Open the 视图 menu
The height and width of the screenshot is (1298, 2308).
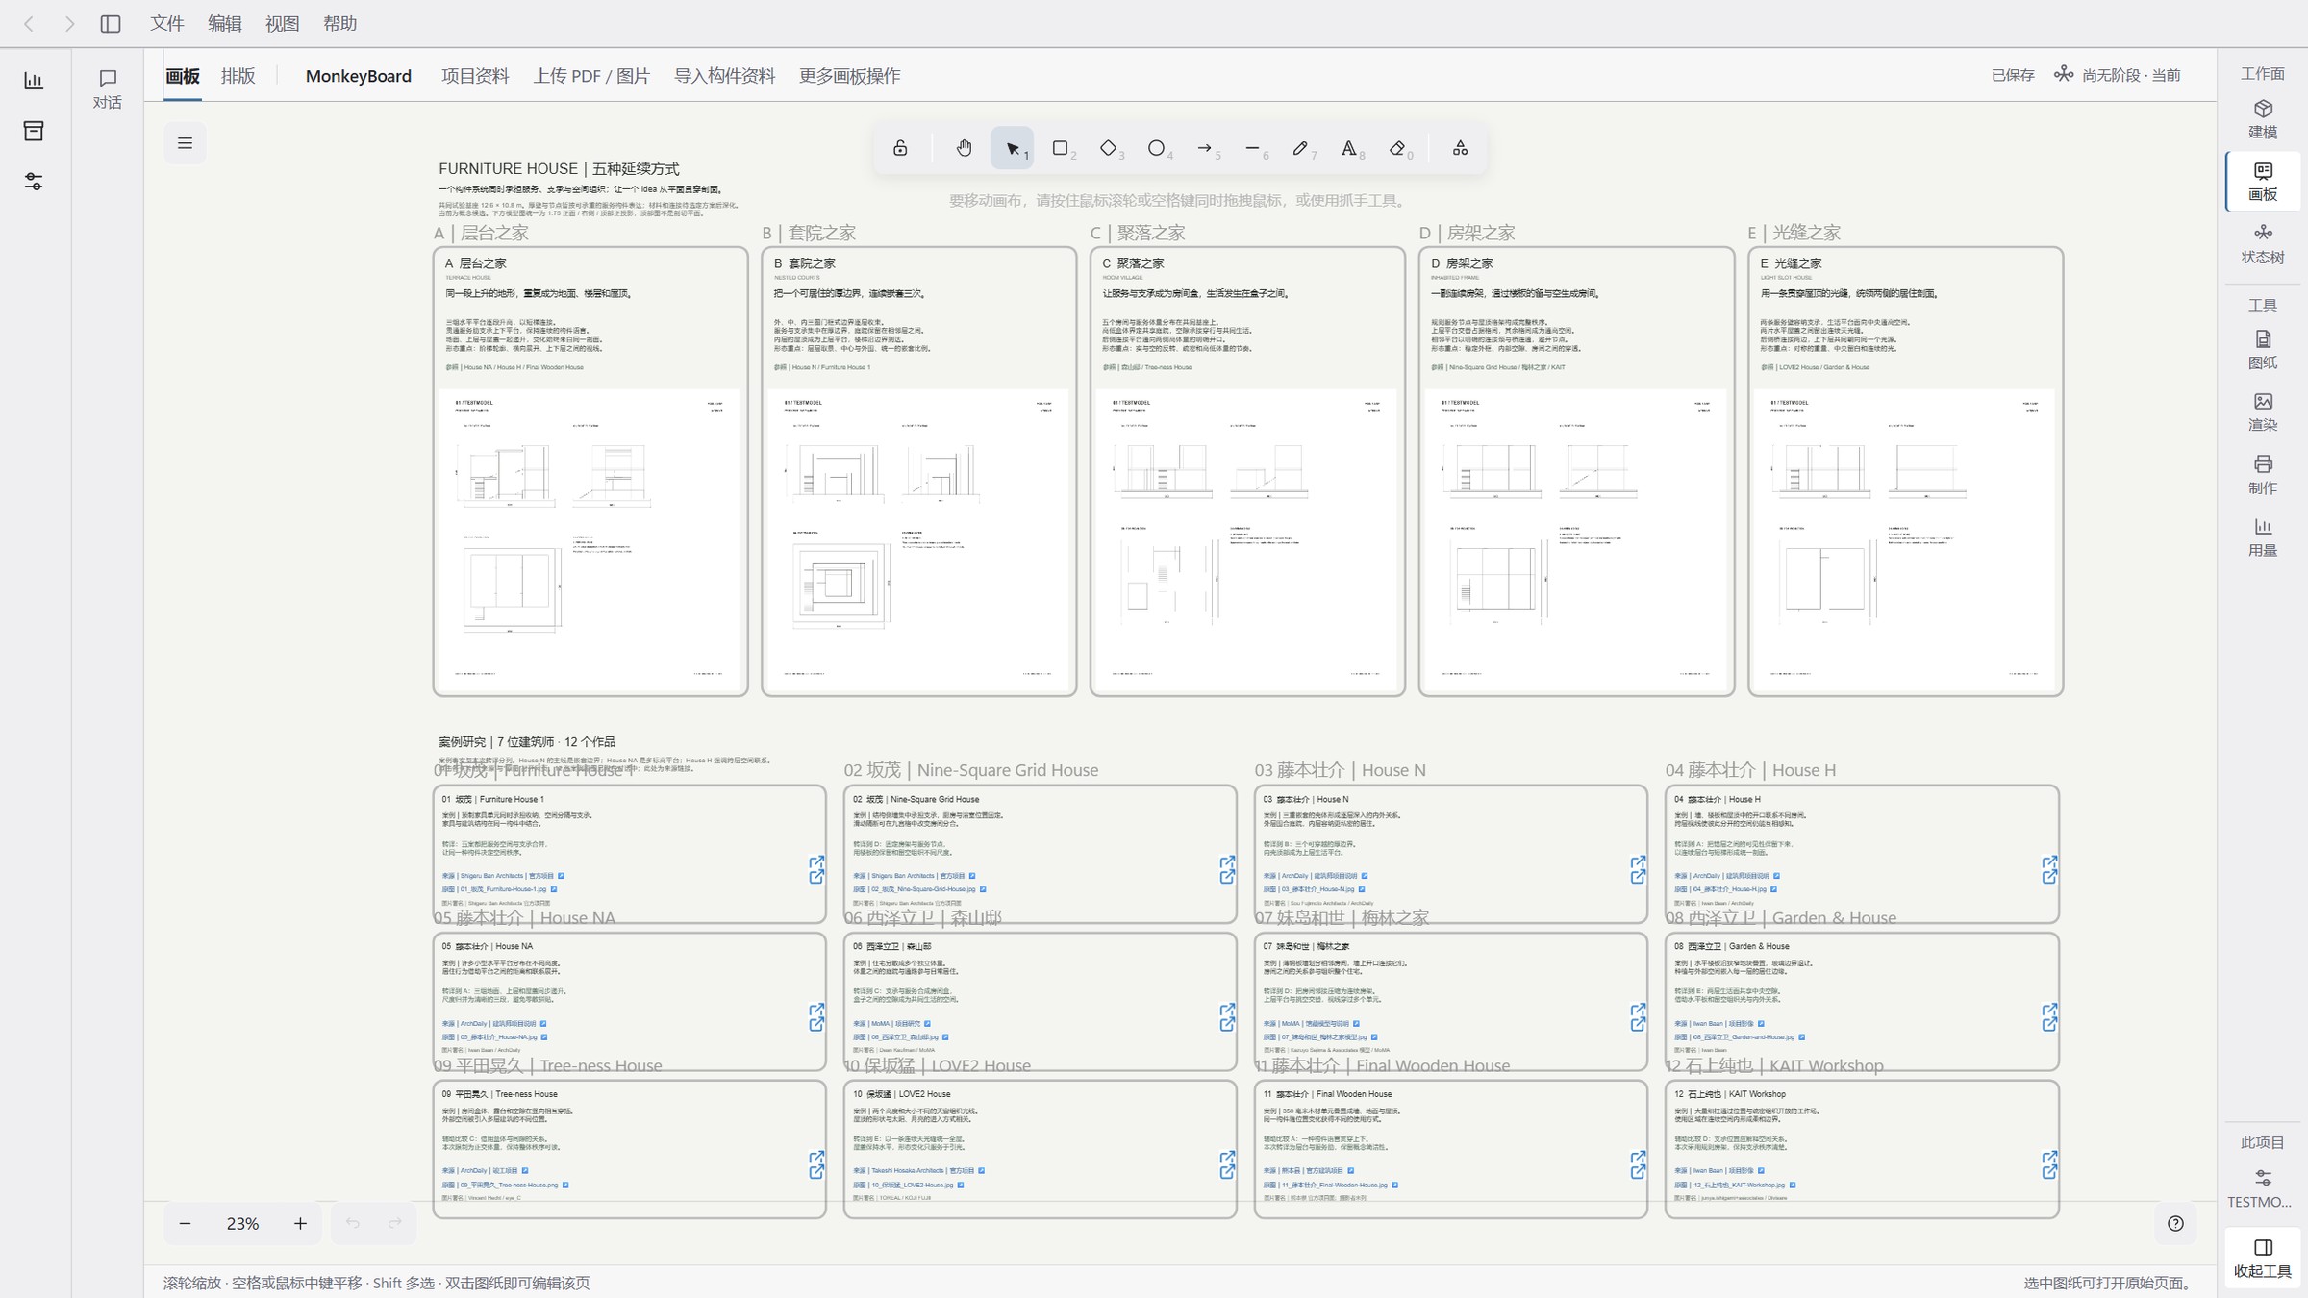[282, 24]
